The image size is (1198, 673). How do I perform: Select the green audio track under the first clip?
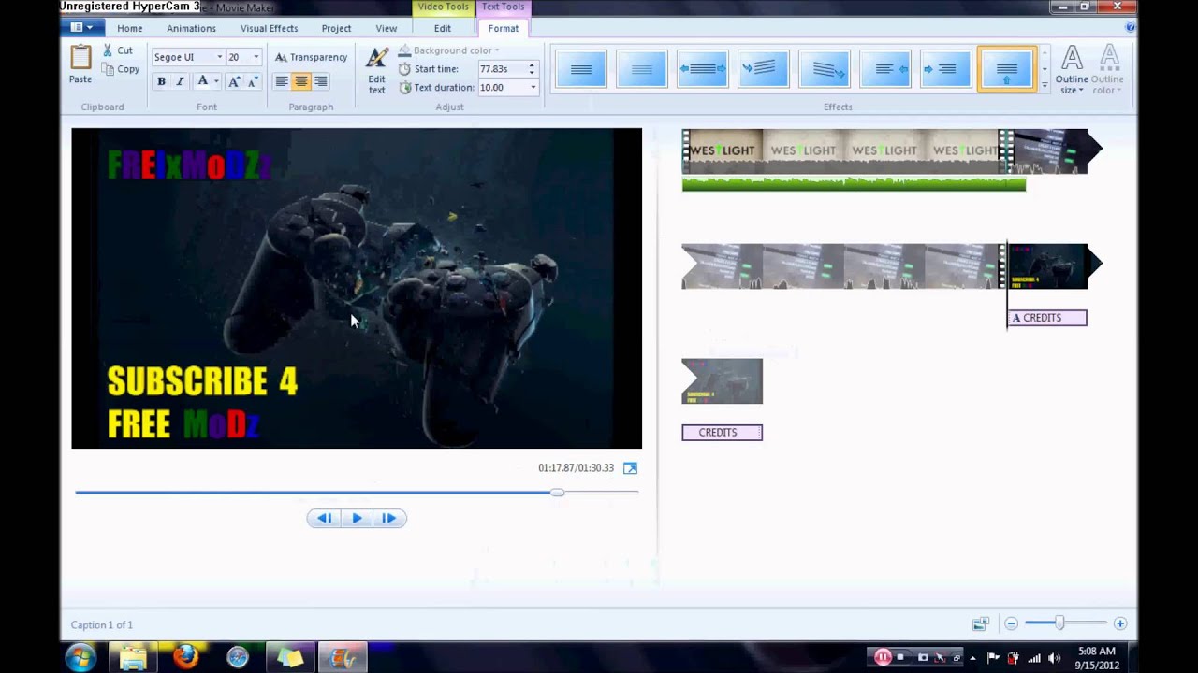854,184
